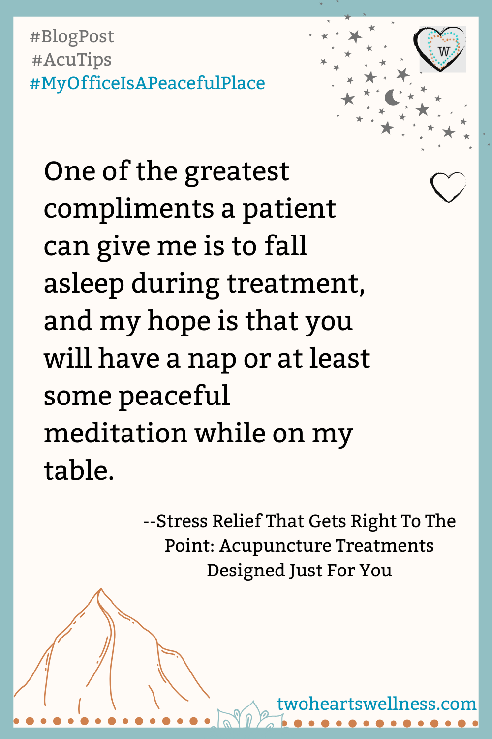
Task: Click the word "compliments" in the quote
Action: 128,209
